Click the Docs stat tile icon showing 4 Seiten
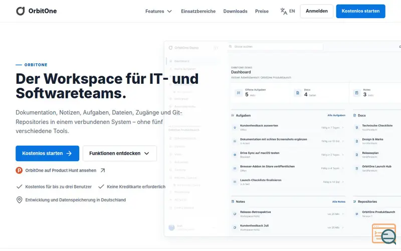The image size is (401, 251). click(x=297, y=93)
